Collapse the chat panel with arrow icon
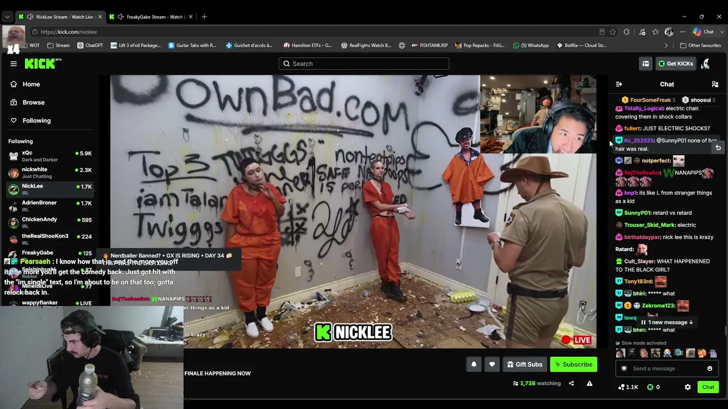Image resolution: width=728 pixels, height=409 pixels. 619,84
